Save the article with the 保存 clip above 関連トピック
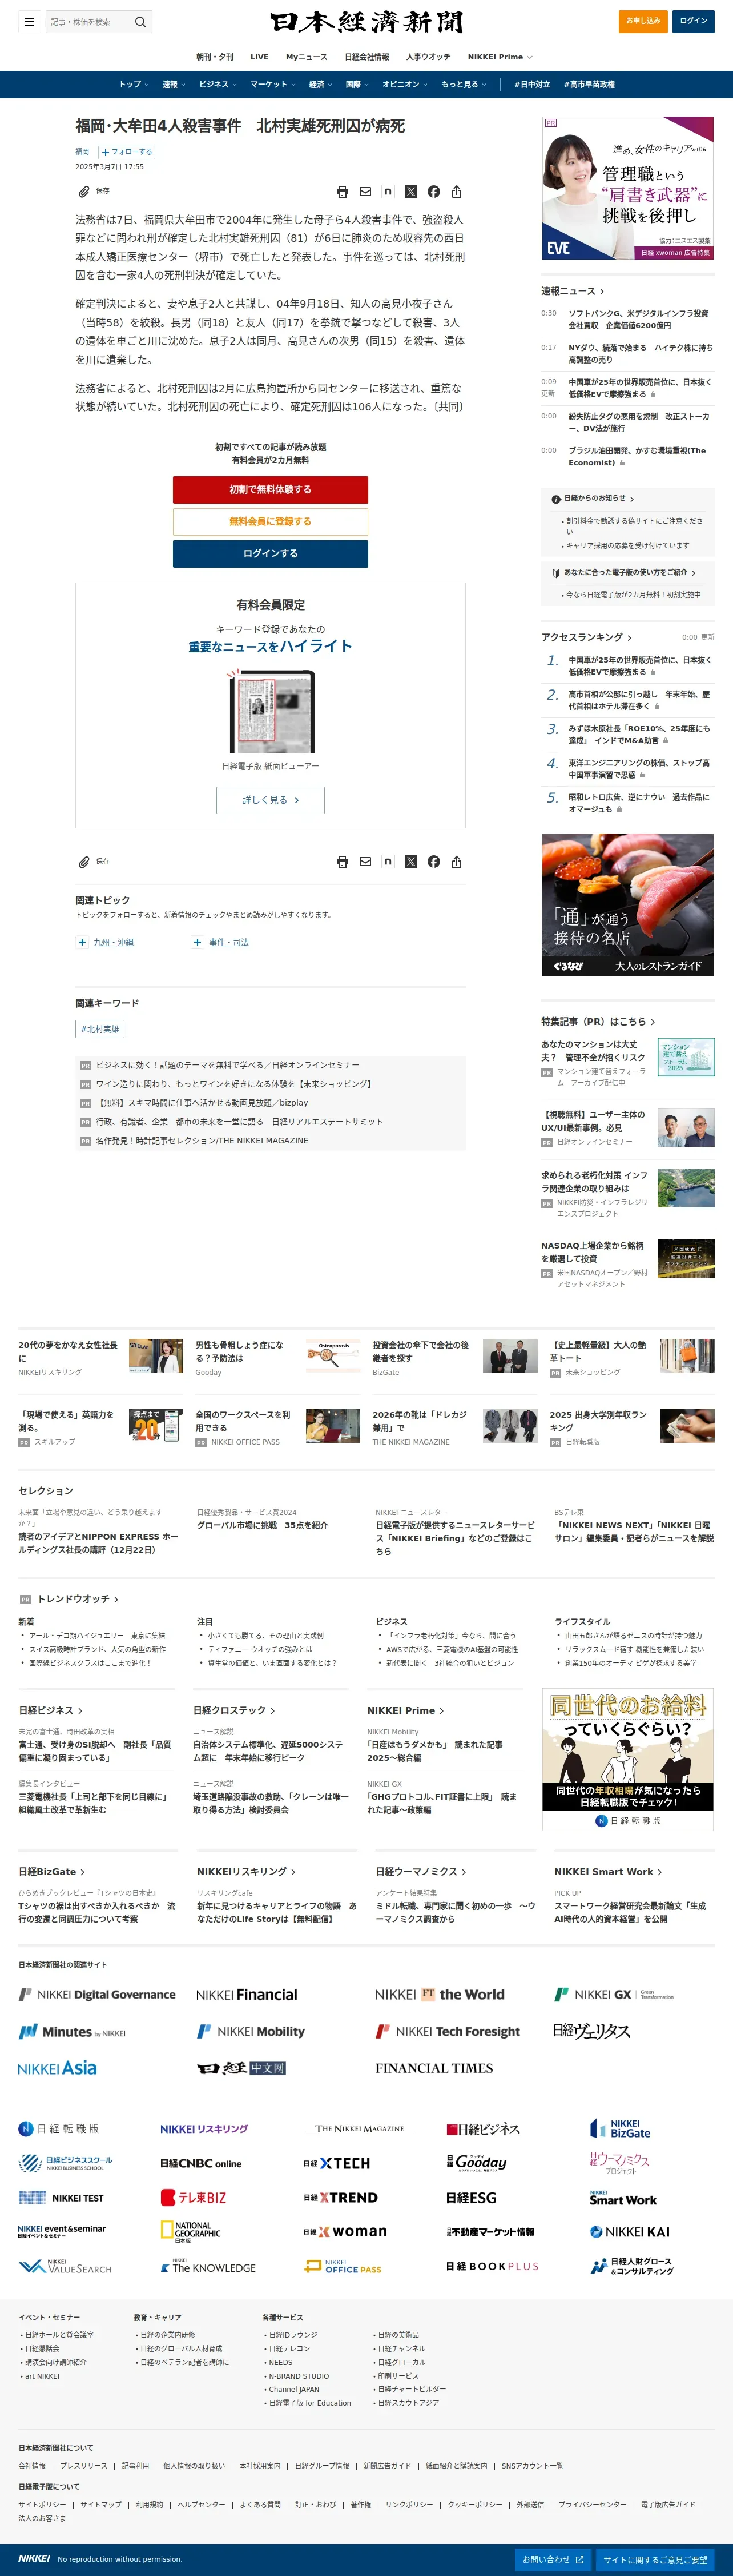 (94, 861)
